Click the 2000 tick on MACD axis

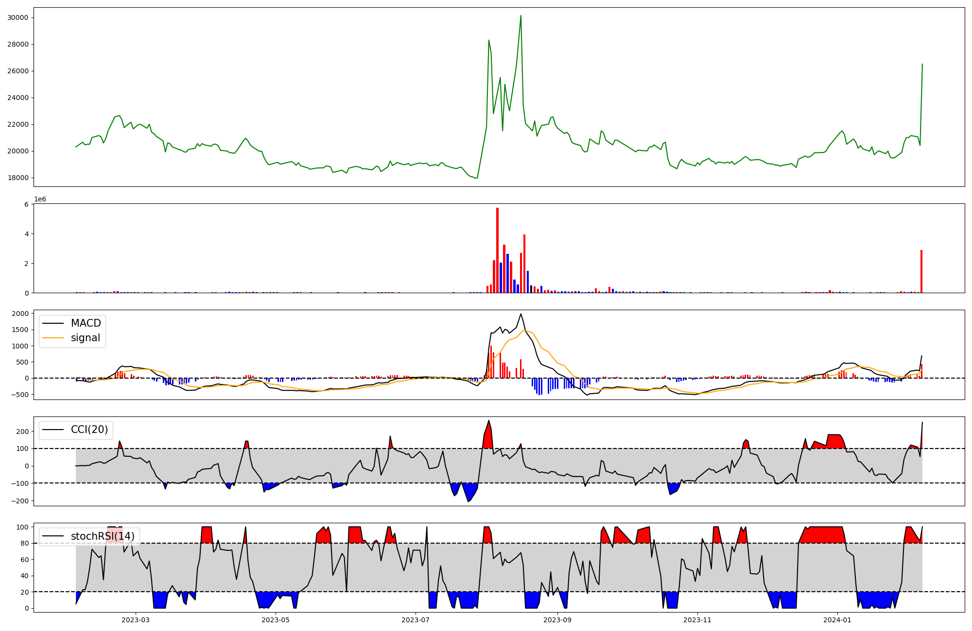pos(20,314)
